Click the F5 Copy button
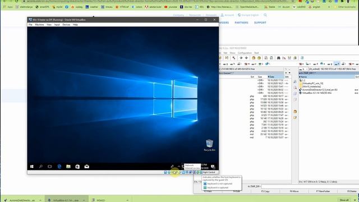 click(x=265, y=191)
